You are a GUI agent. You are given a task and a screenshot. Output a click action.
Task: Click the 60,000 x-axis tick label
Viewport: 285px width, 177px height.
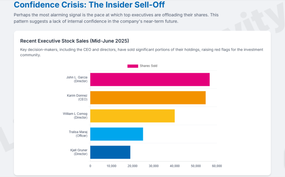click(x=217, y=166)
